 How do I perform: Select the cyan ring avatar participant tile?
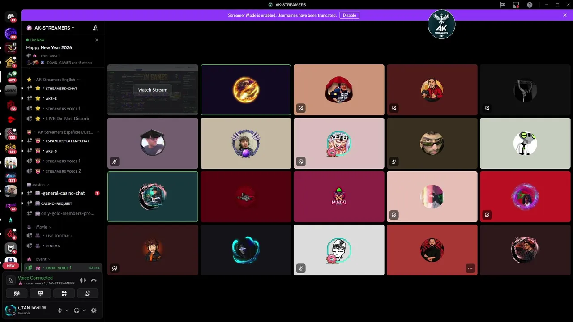[246, 250]
